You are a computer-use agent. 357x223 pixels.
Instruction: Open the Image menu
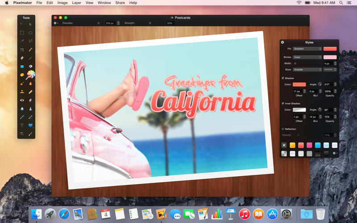62,3
